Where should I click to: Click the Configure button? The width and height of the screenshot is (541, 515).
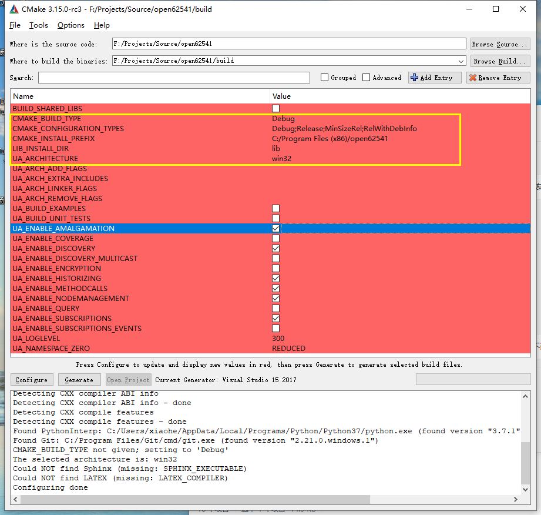(x=32, y=380)
